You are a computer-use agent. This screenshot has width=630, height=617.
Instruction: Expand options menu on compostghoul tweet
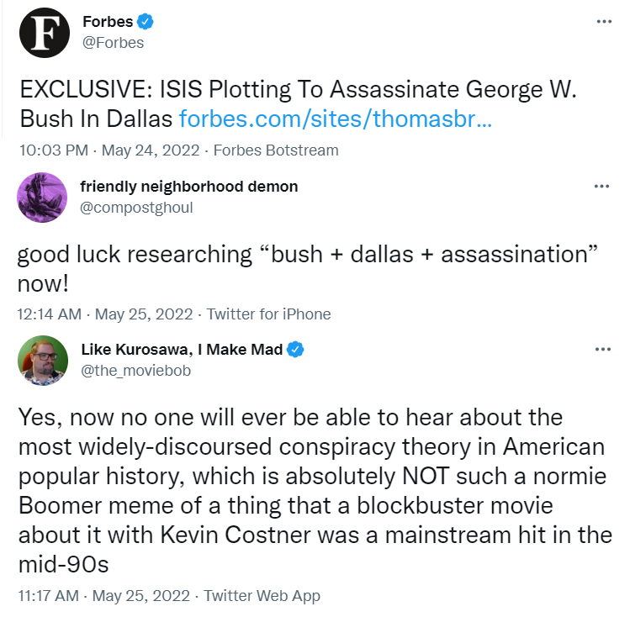tap(601, 187)
